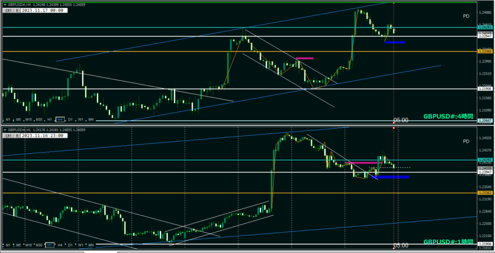495x253 pixels.
Task: Click 1.23360 orange price tag upper chart
Action: pos(484,51)
